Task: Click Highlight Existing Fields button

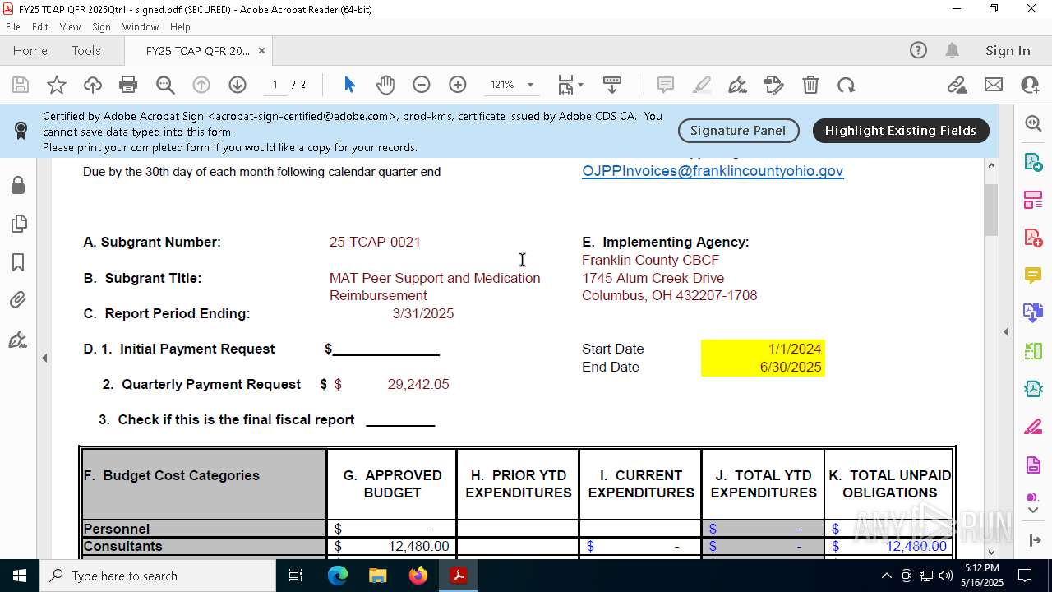Action: [x=901, y=131]
